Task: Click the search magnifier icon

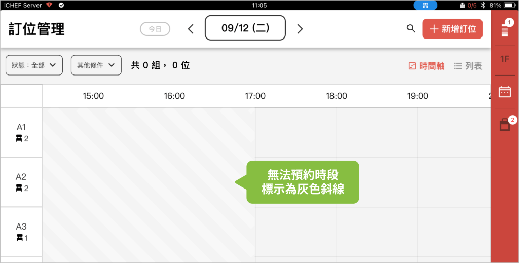Action: (411, 29)
